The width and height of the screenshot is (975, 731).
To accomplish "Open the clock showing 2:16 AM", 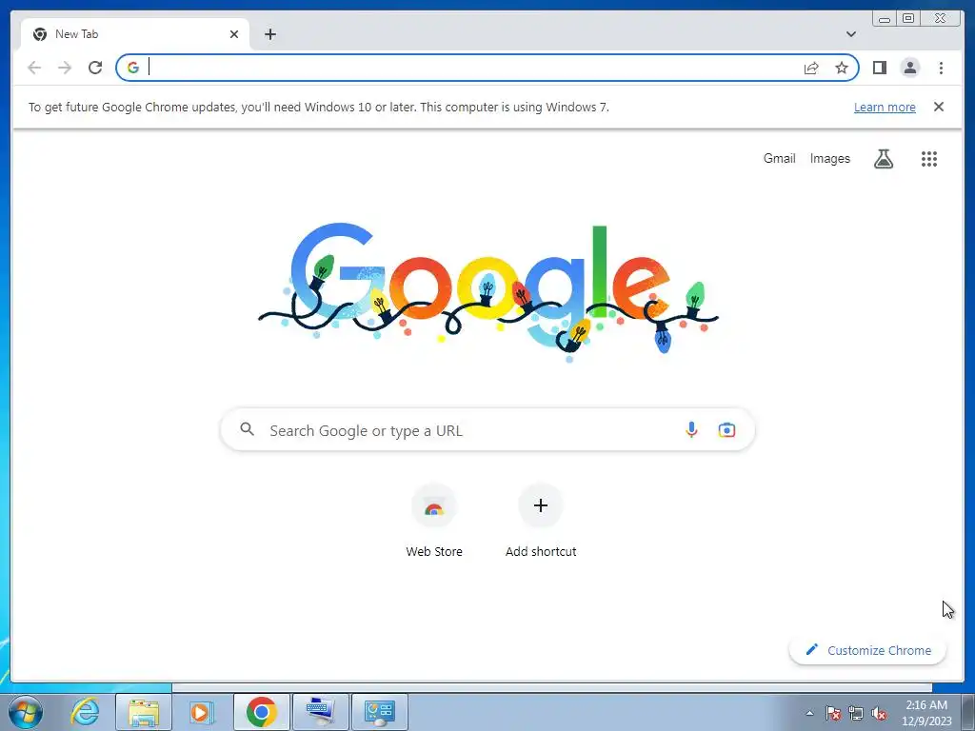I will [x=926, y=712].
